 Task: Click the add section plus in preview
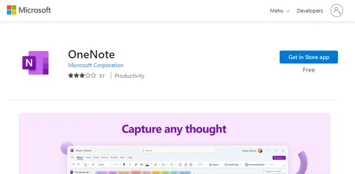pos(194,172)
